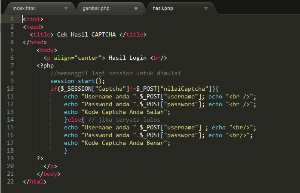The height and width of the screenshot is (193, 300).
Task: Click the 'nilaiCaptcha' string on line 10
Action: (184, 89)
